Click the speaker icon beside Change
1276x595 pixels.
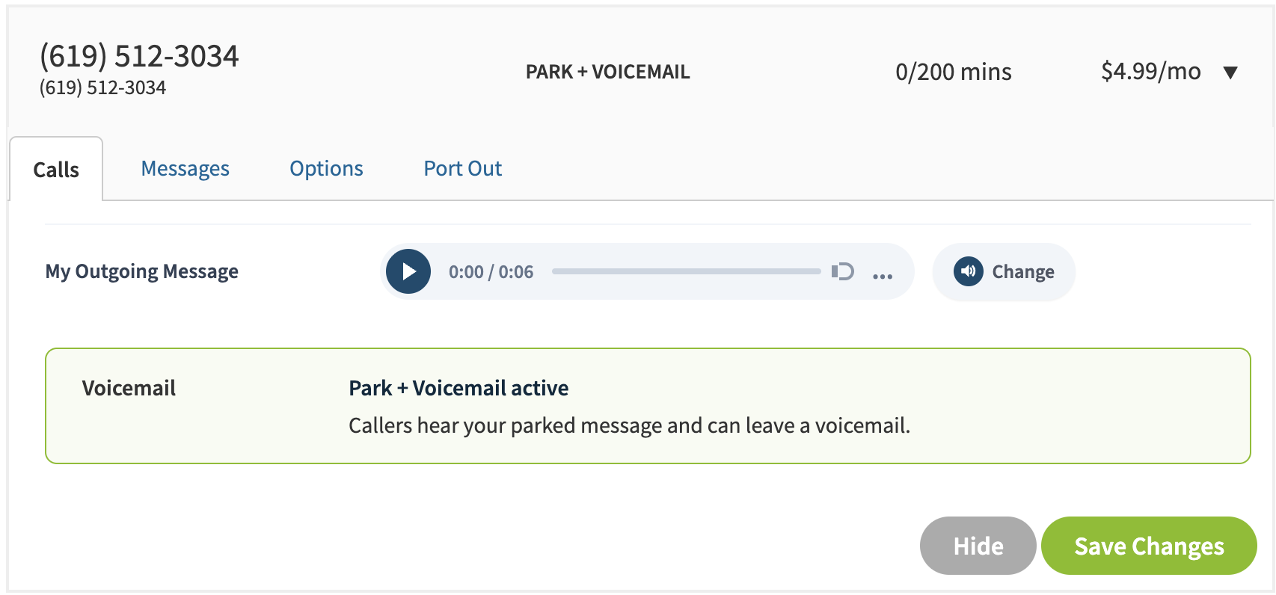(x=969, y=271)
